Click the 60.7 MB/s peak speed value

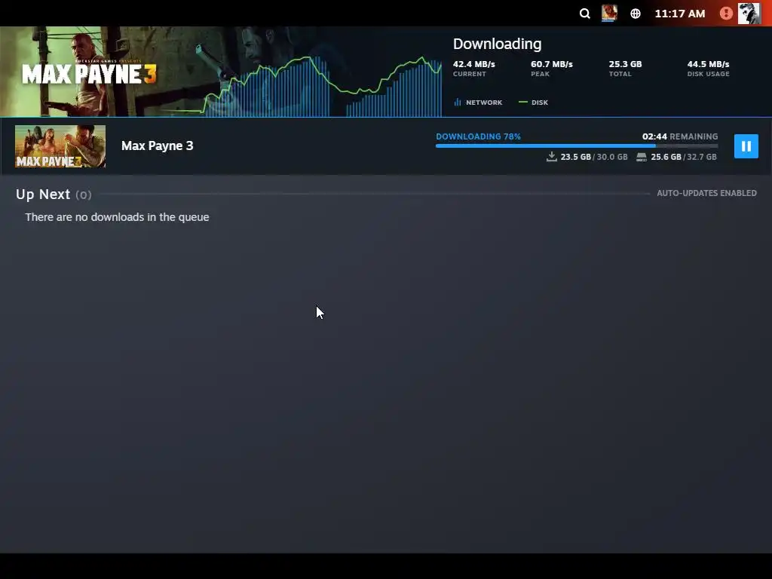tap(551, 64)
